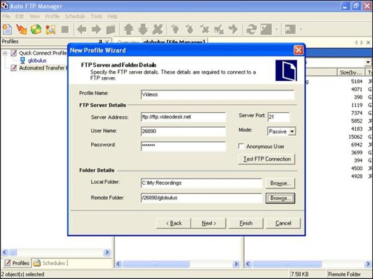Click the magnifier search profile icon
This screenshot has width=373, height=279.
pos(50,29)
